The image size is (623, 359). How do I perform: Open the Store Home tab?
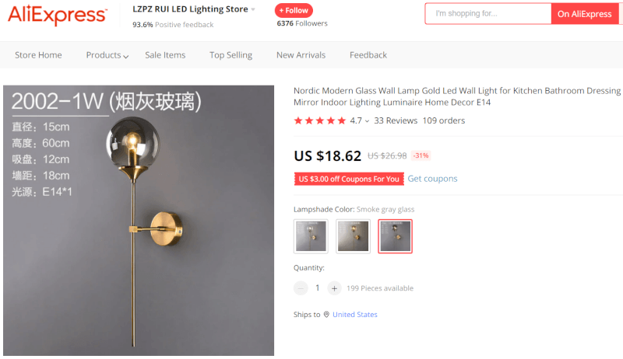pos(38,55)
